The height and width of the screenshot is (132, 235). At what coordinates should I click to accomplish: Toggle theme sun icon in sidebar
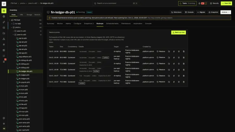[x=4, y=124]
